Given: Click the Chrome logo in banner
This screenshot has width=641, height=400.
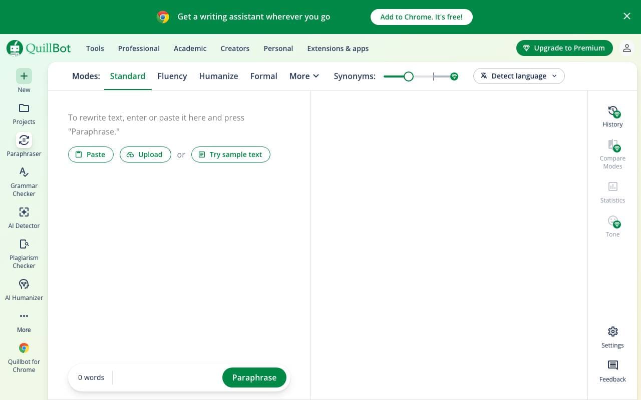Looking at the screenshot, I should click(x=163, y=17).
